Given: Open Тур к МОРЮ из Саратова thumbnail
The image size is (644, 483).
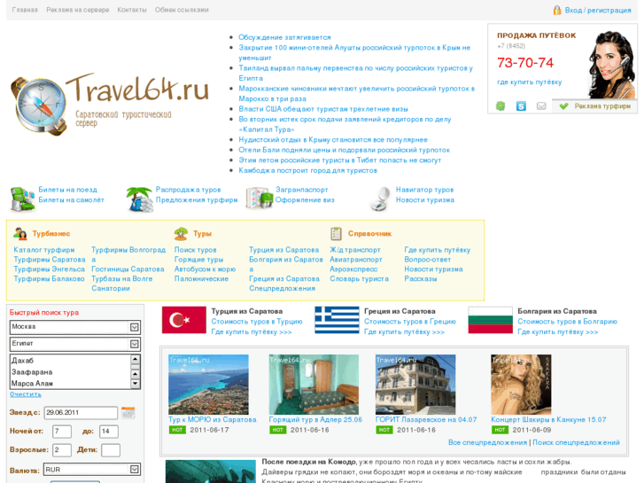Looking at the screenshot, I should click(x=208, y=385).
